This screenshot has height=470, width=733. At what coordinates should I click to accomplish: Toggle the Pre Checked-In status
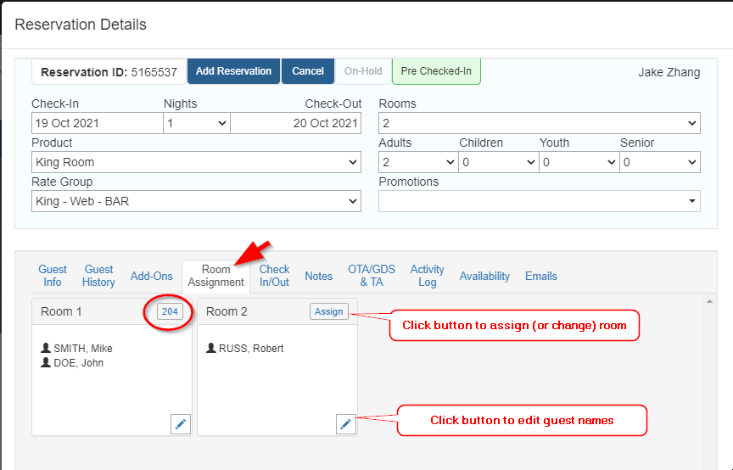point(436,71)
